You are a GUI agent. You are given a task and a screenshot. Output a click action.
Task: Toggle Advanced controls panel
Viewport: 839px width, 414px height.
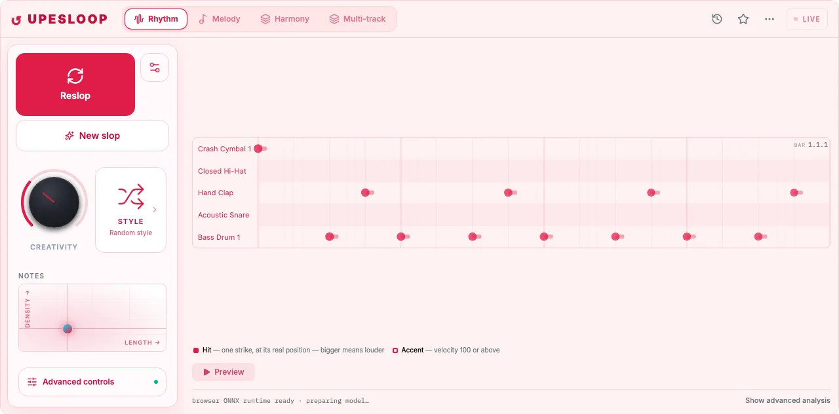click(92, 382)
